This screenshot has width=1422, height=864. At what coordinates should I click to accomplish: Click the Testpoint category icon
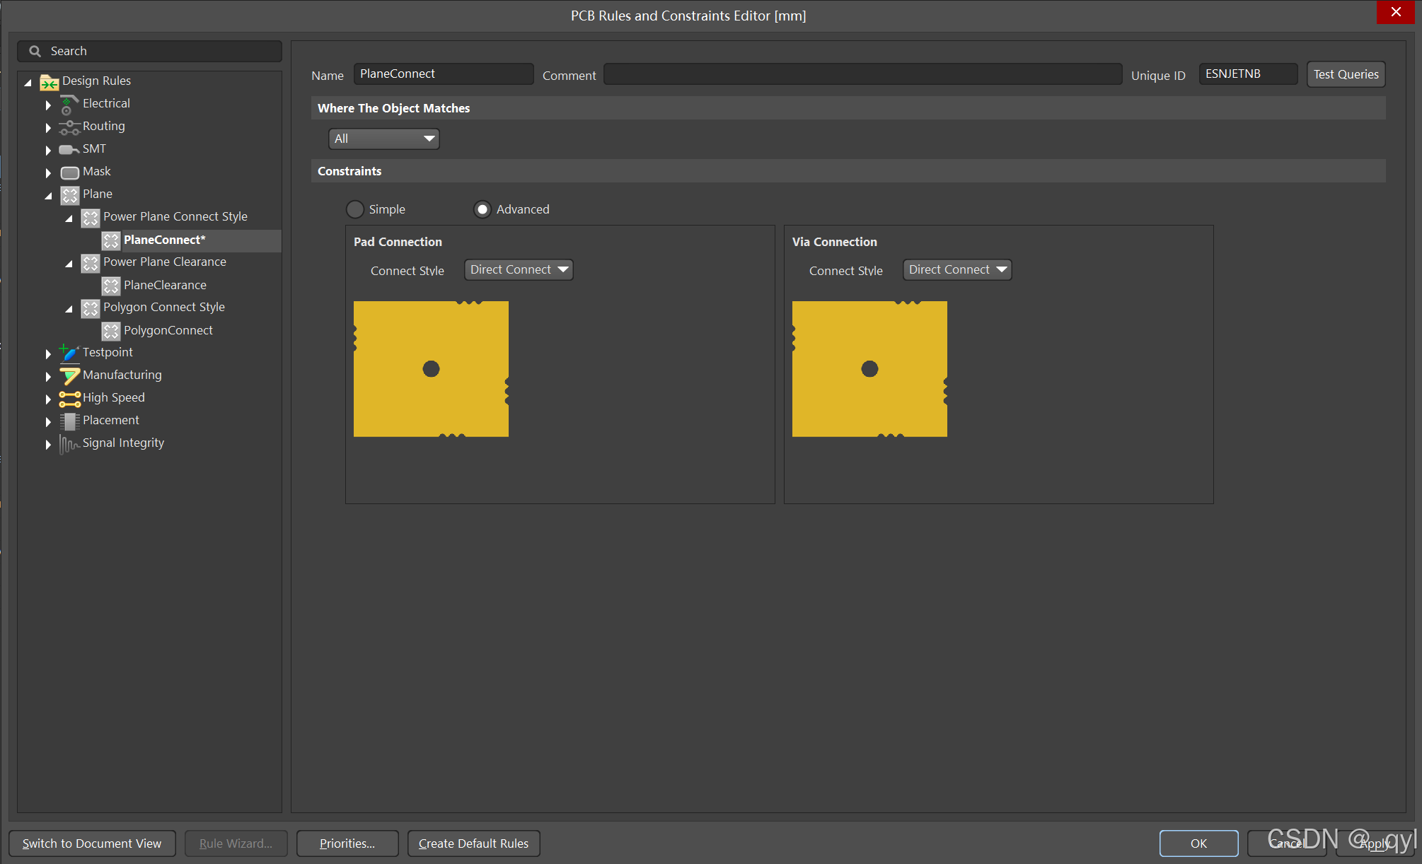pyautogui.click(x=69, y=352)
